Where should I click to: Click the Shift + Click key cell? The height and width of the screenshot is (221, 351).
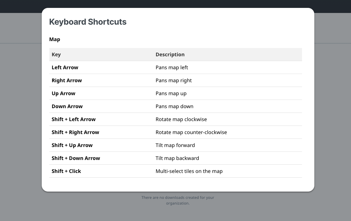[66, 171]
